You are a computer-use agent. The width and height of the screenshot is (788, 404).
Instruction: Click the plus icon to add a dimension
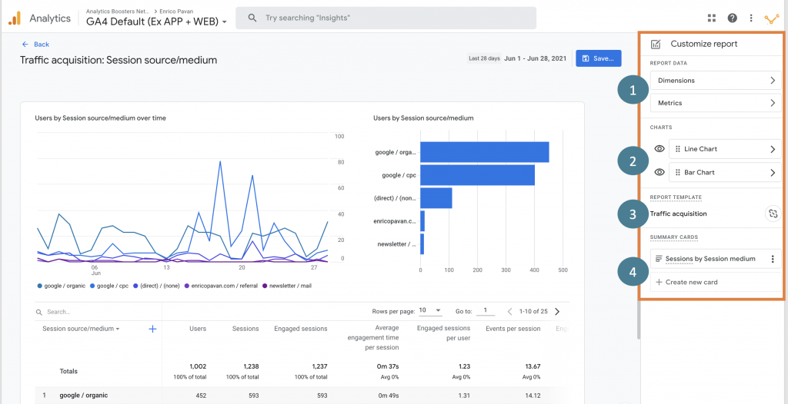click(x=152, y=329)
